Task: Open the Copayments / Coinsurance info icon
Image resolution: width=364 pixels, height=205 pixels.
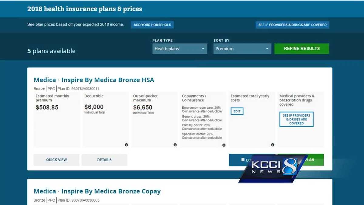Action: pos(224,145)
